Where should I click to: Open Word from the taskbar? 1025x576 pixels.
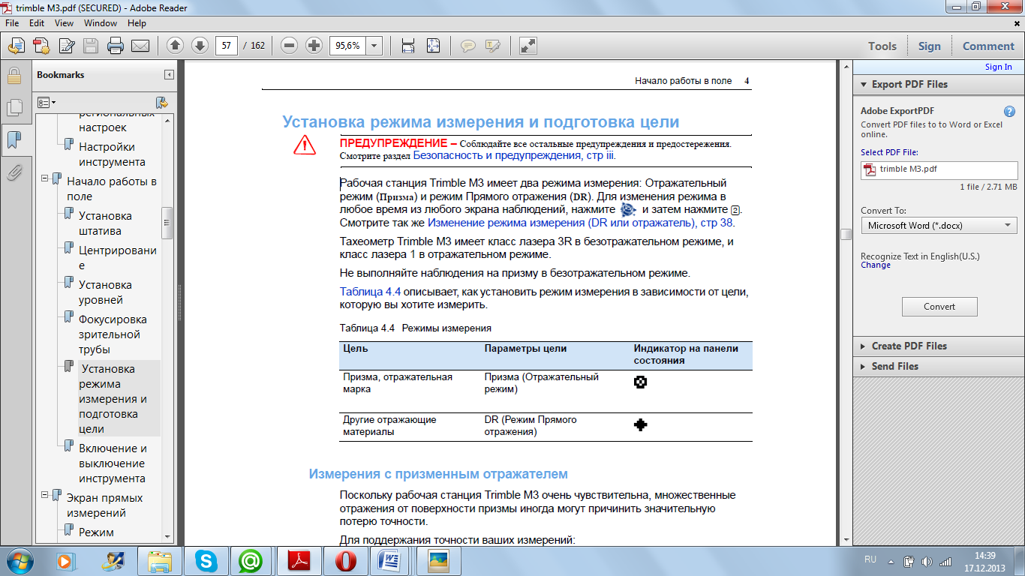[x=391, y=560]
